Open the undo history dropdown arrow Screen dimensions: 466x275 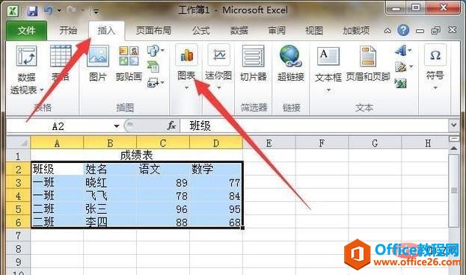[59, 11]
